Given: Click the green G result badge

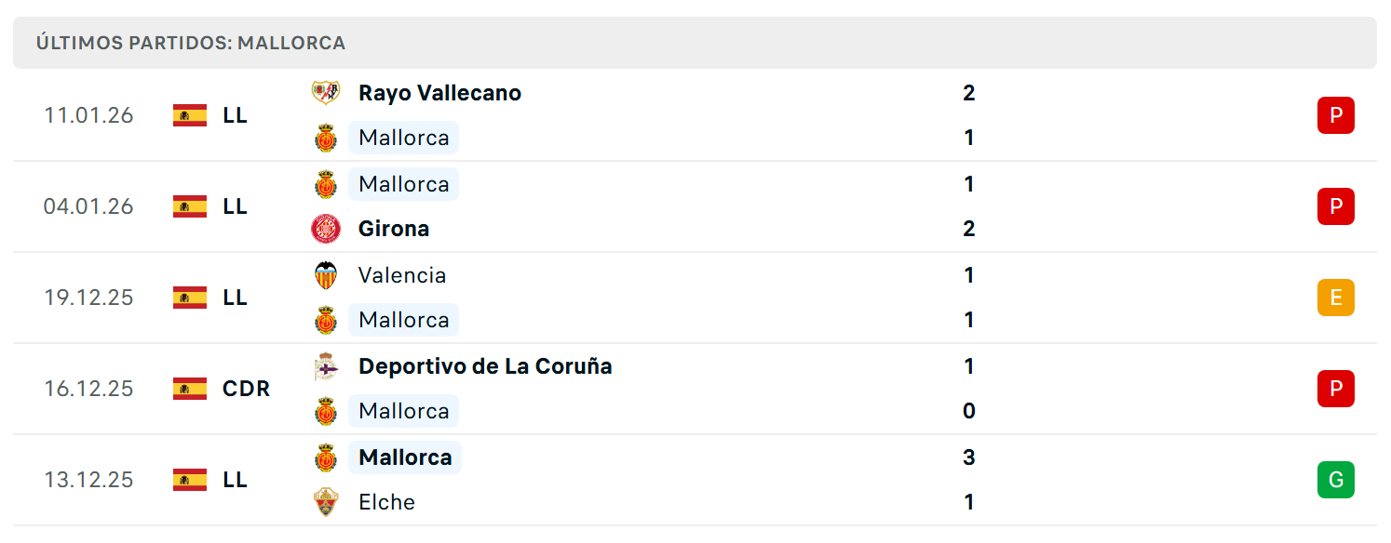Looking at the screenshot, I should pos(1336,480).
